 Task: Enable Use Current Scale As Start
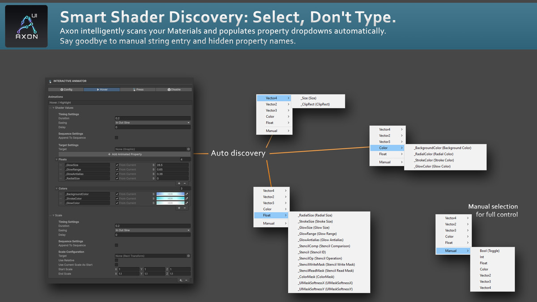117,265
